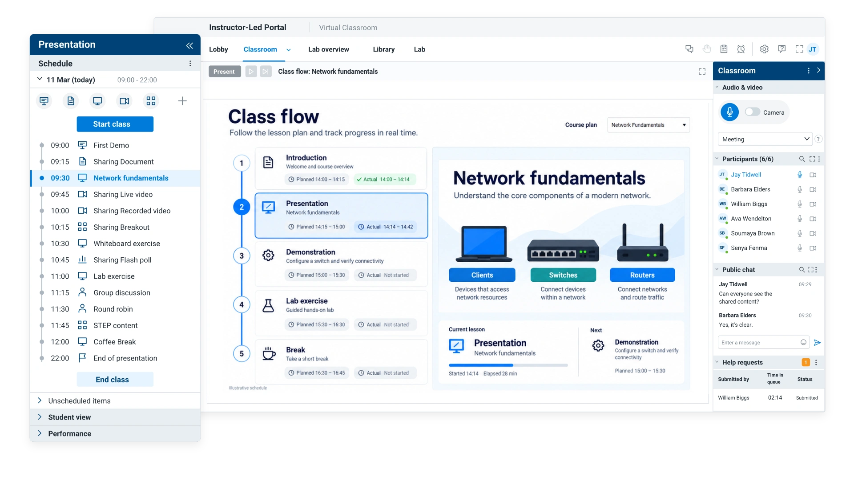
Task: Add a breakout grid item icon
Action: (x=151, y=101)
